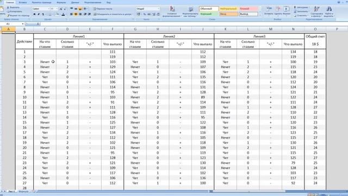Apply the Обычный cell style
348x196 pixels.
(209, 9)
